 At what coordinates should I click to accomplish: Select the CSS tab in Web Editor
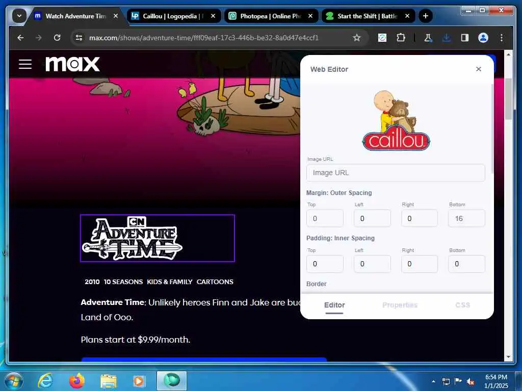(x=462, y=305)
